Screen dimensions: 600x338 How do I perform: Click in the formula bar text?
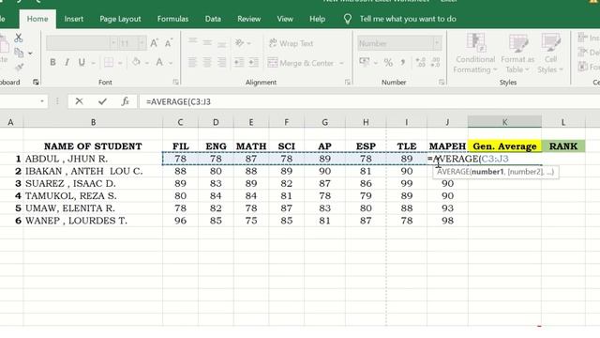[178, 102]
